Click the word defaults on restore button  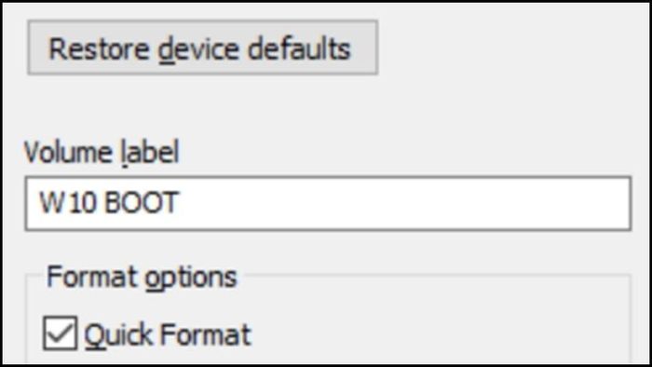tap(299, 48)
